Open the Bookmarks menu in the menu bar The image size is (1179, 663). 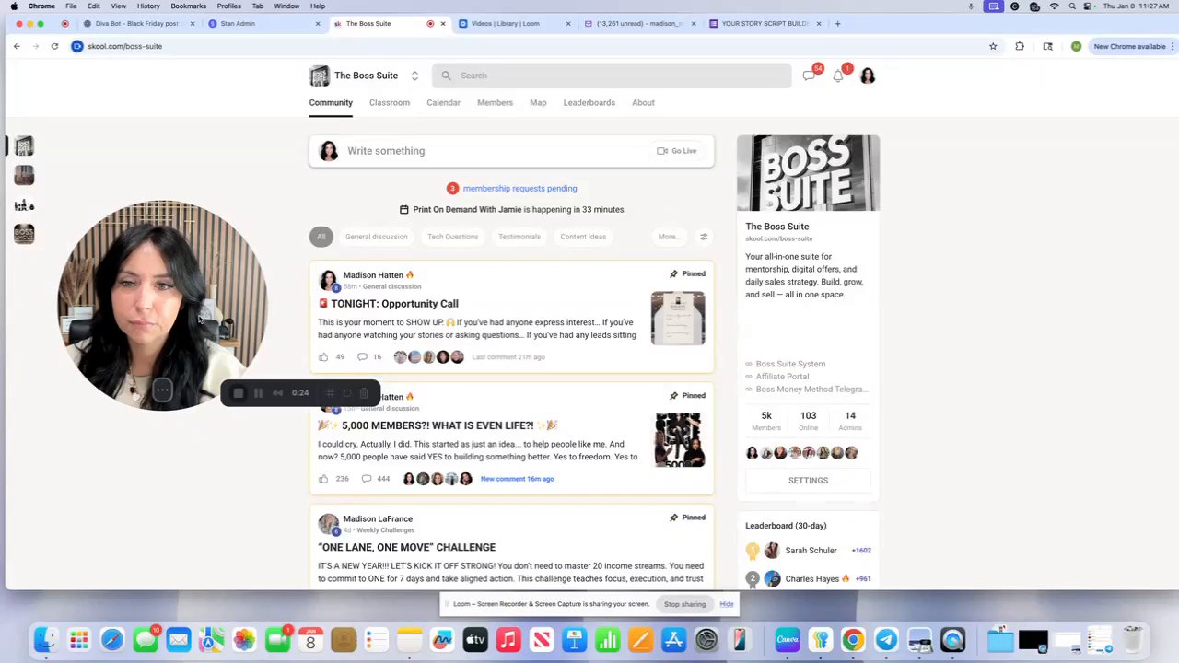(188, 6)
